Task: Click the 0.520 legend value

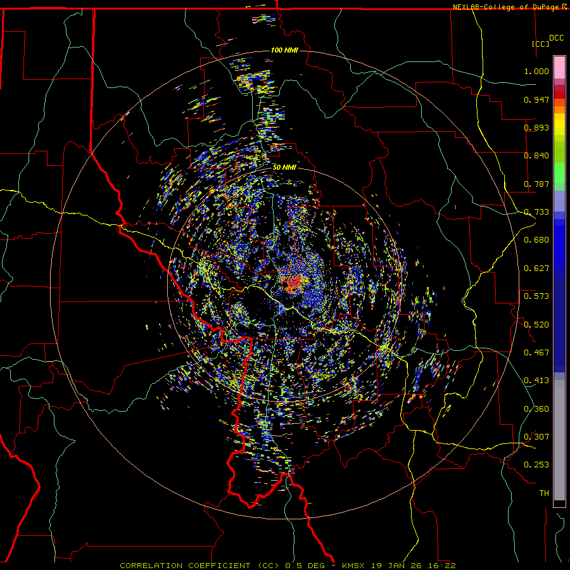Action: [x=536, y=325]
